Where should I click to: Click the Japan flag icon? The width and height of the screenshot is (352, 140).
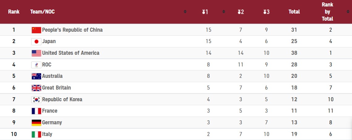(36, 41)
